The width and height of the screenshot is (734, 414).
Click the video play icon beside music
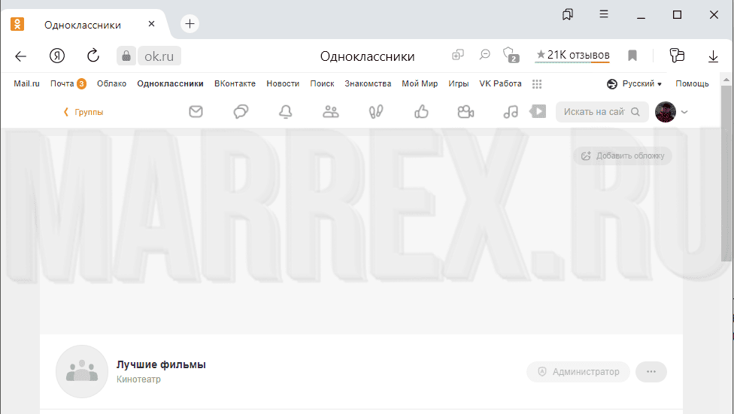pos(538,111)
